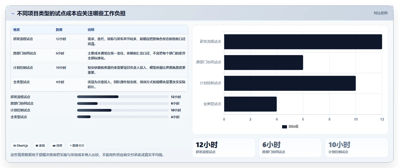This screenshot has height=168, width=399.
Task: Click the 说明 column header
Action: pos(91,30)
